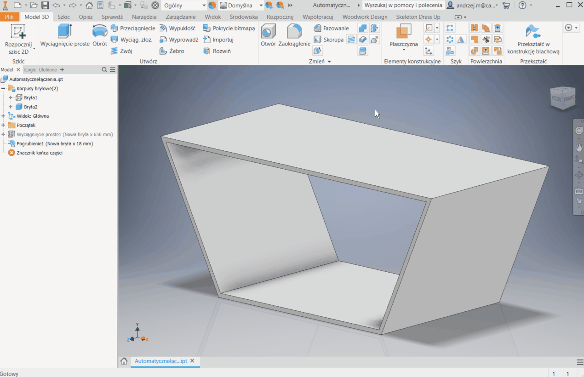Click the Skorupa shell tool
The width and height of the screenshot is (584, 377).
click(328, 40)
